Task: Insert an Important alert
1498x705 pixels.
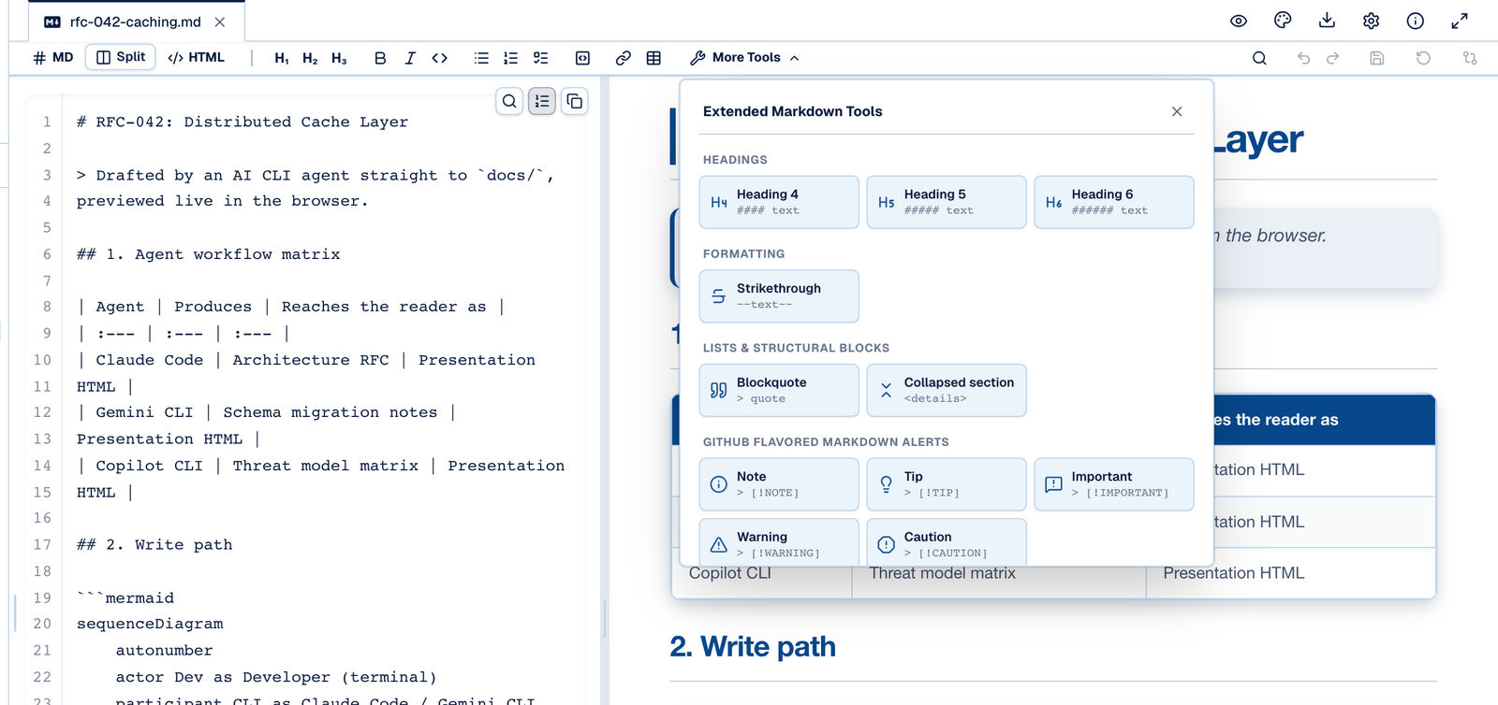Action: [x=1114, y=484]
